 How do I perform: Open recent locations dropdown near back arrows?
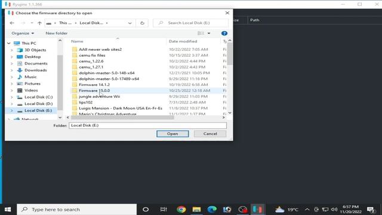point(32,23)
